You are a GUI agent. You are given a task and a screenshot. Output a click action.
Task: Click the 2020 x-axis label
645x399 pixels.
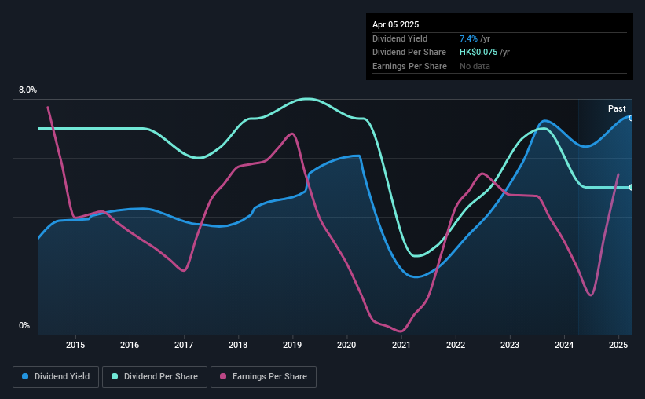[346, 345]
